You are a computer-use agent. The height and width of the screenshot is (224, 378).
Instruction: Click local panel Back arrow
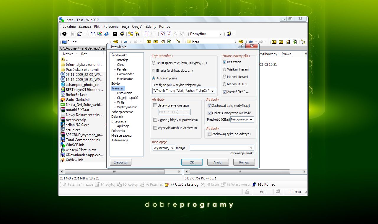point(126,42)
